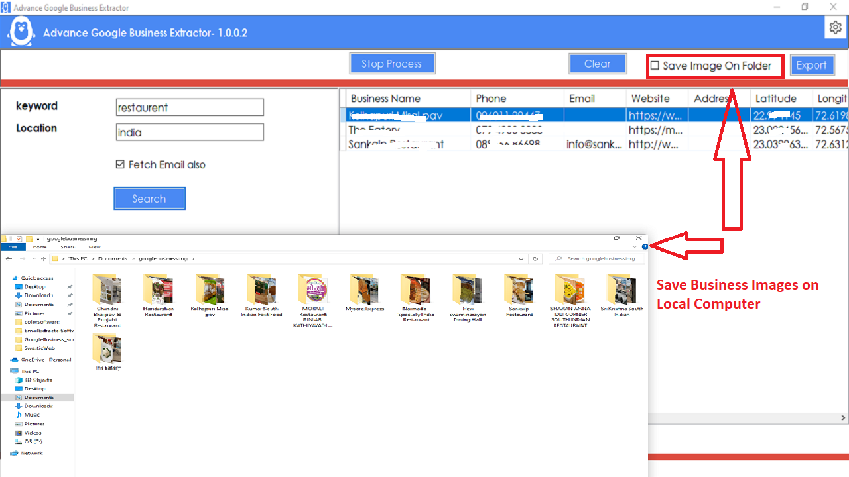Open the Haridarshan Restaurant folder

click(158, 295)
